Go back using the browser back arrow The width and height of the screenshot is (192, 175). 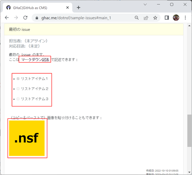pos(7,18)
